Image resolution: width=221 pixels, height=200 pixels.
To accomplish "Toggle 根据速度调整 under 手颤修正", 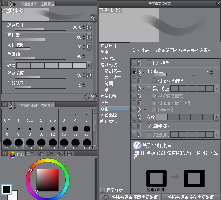I will tap(154, 81).
